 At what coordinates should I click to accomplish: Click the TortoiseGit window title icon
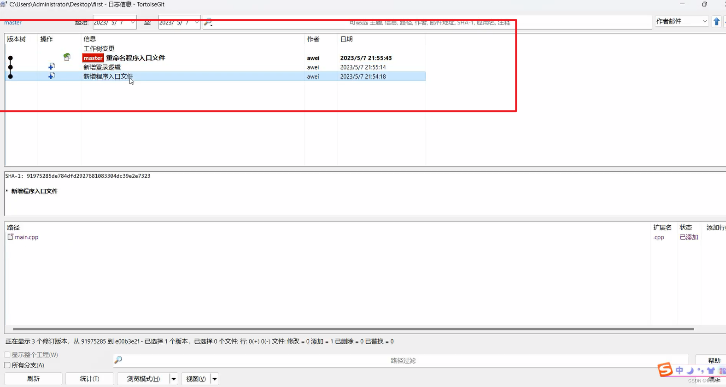(4, 4)
